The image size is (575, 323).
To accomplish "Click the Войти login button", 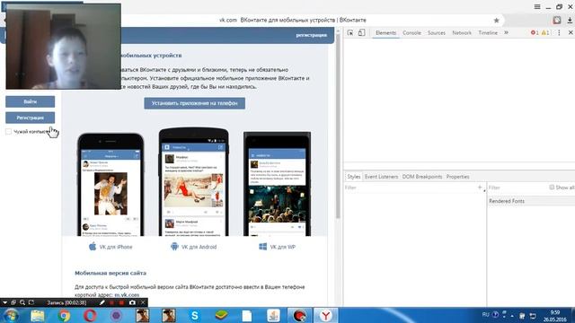I will pos(30,101).
